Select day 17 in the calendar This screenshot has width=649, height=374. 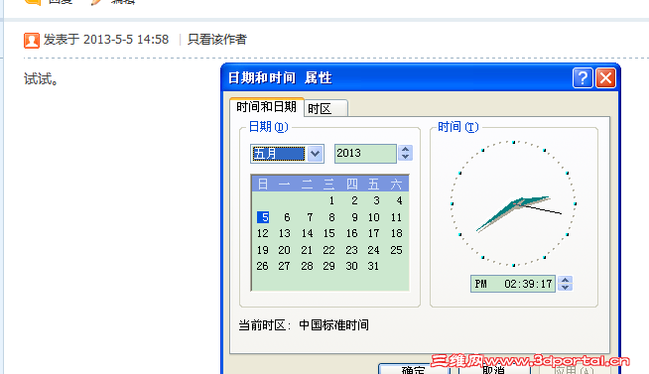(374, 233)
